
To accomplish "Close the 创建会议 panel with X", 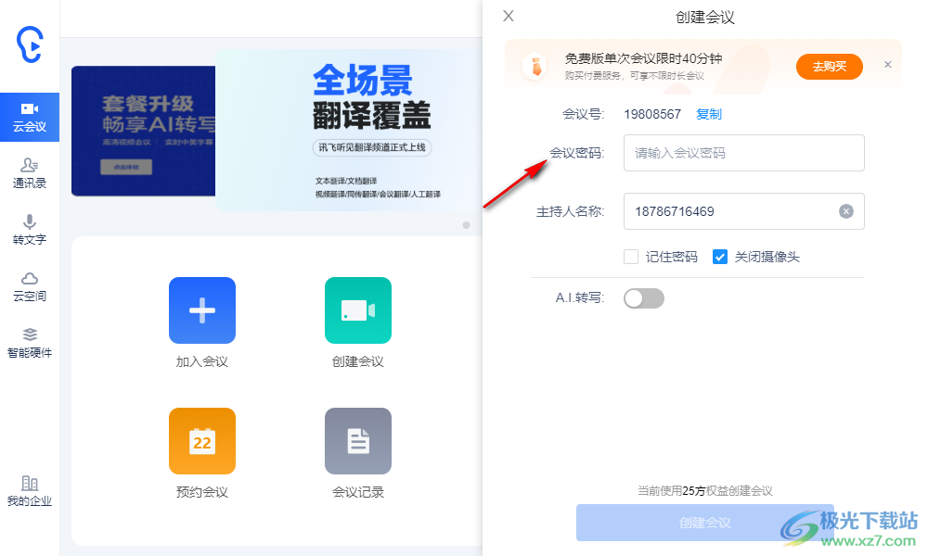I will tap(509, 16).
